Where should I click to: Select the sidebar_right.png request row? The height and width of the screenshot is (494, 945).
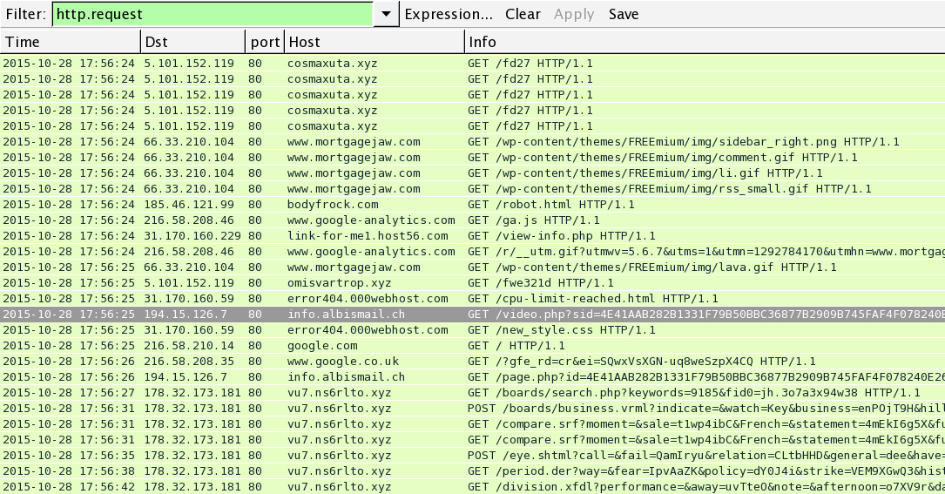(472, 142)
